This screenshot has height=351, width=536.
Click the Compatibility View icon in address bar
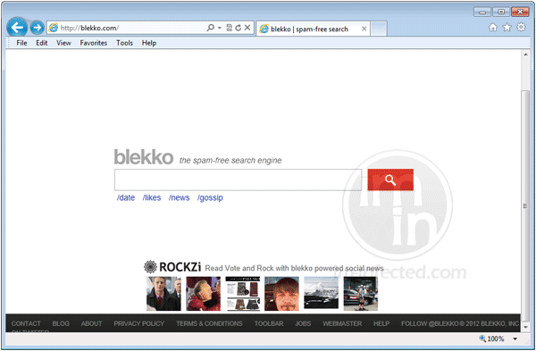tap(230, 28)
